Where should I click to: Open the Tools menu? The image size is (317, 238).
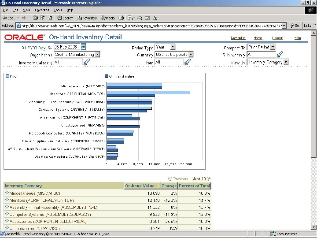tap(58, 9)
